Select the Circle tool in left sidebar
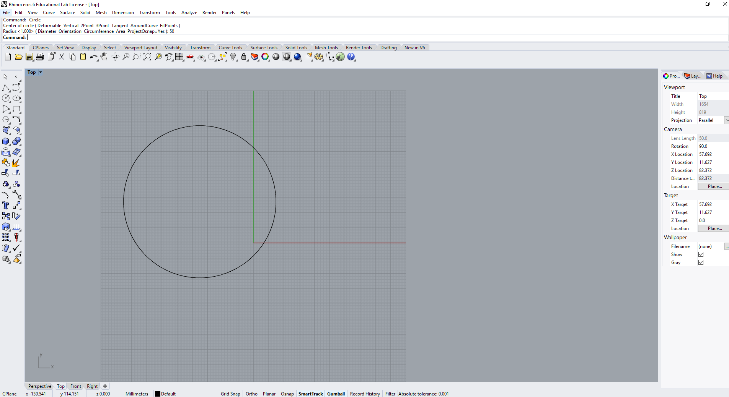Image resolution: width=729 pixels, height=397 pixels. click(6, 99)
